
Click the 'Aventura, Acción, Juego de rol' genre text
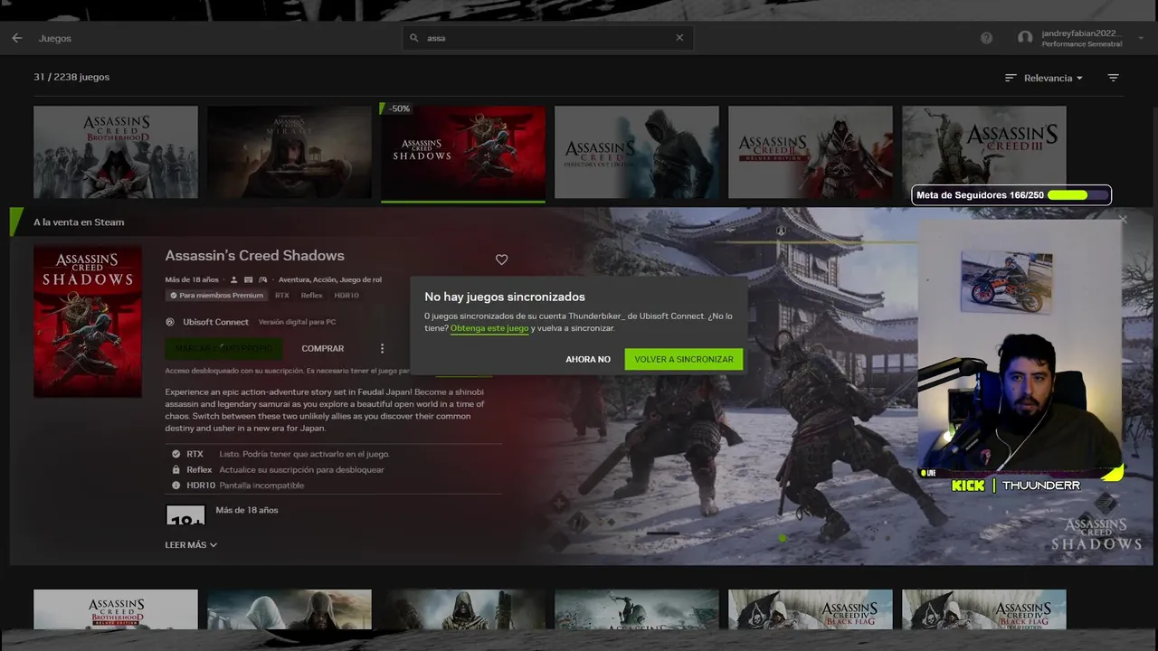[330, 280]
